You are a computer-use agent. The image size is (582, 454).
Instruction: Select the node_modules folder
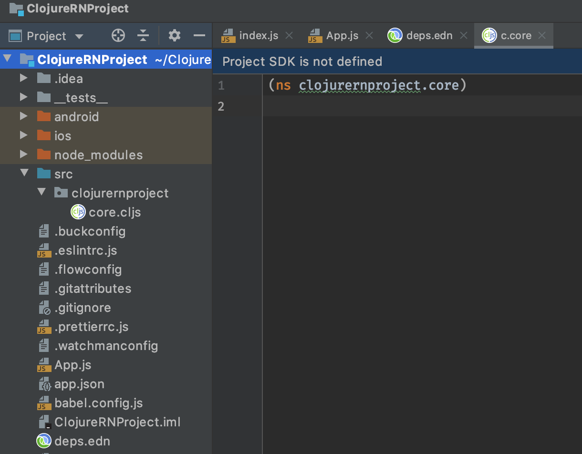[98, 155]
